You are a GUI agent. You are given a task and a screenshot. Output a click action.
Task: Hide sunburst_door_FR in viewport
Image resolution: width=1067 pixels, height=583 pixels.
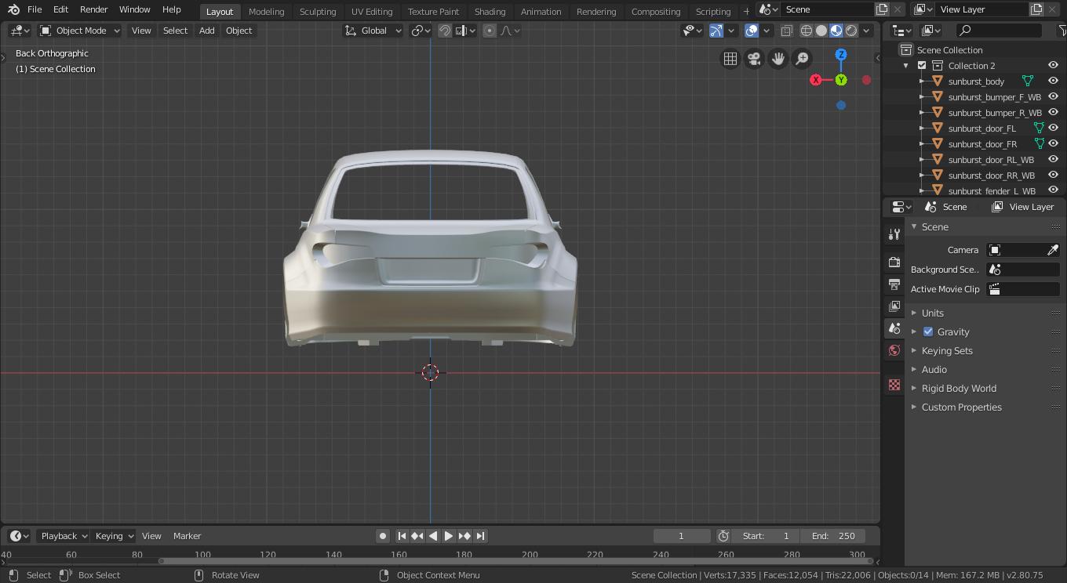point(1053,143)
